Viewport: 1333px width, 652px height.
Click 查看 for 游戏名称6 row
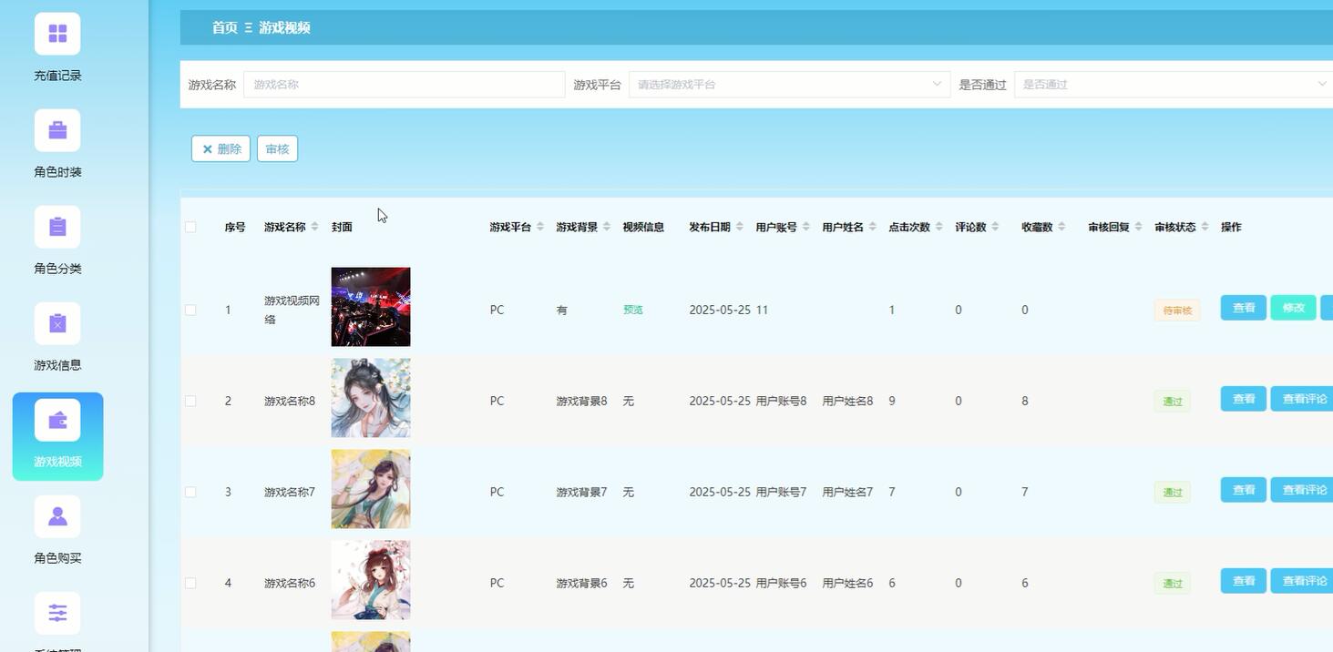point(1244,581)
